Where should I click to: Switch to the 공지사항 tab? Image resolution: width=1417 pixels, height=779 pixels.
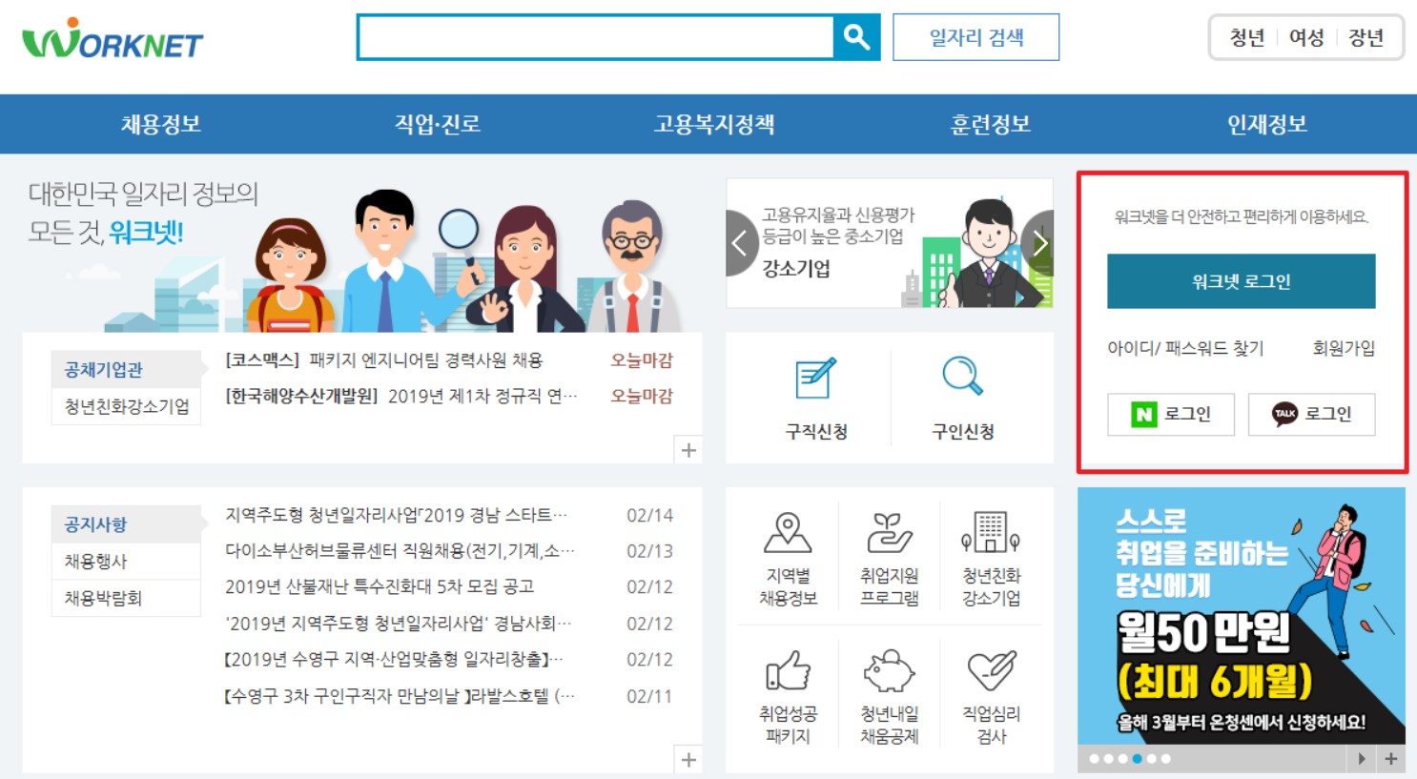(126, 524)
